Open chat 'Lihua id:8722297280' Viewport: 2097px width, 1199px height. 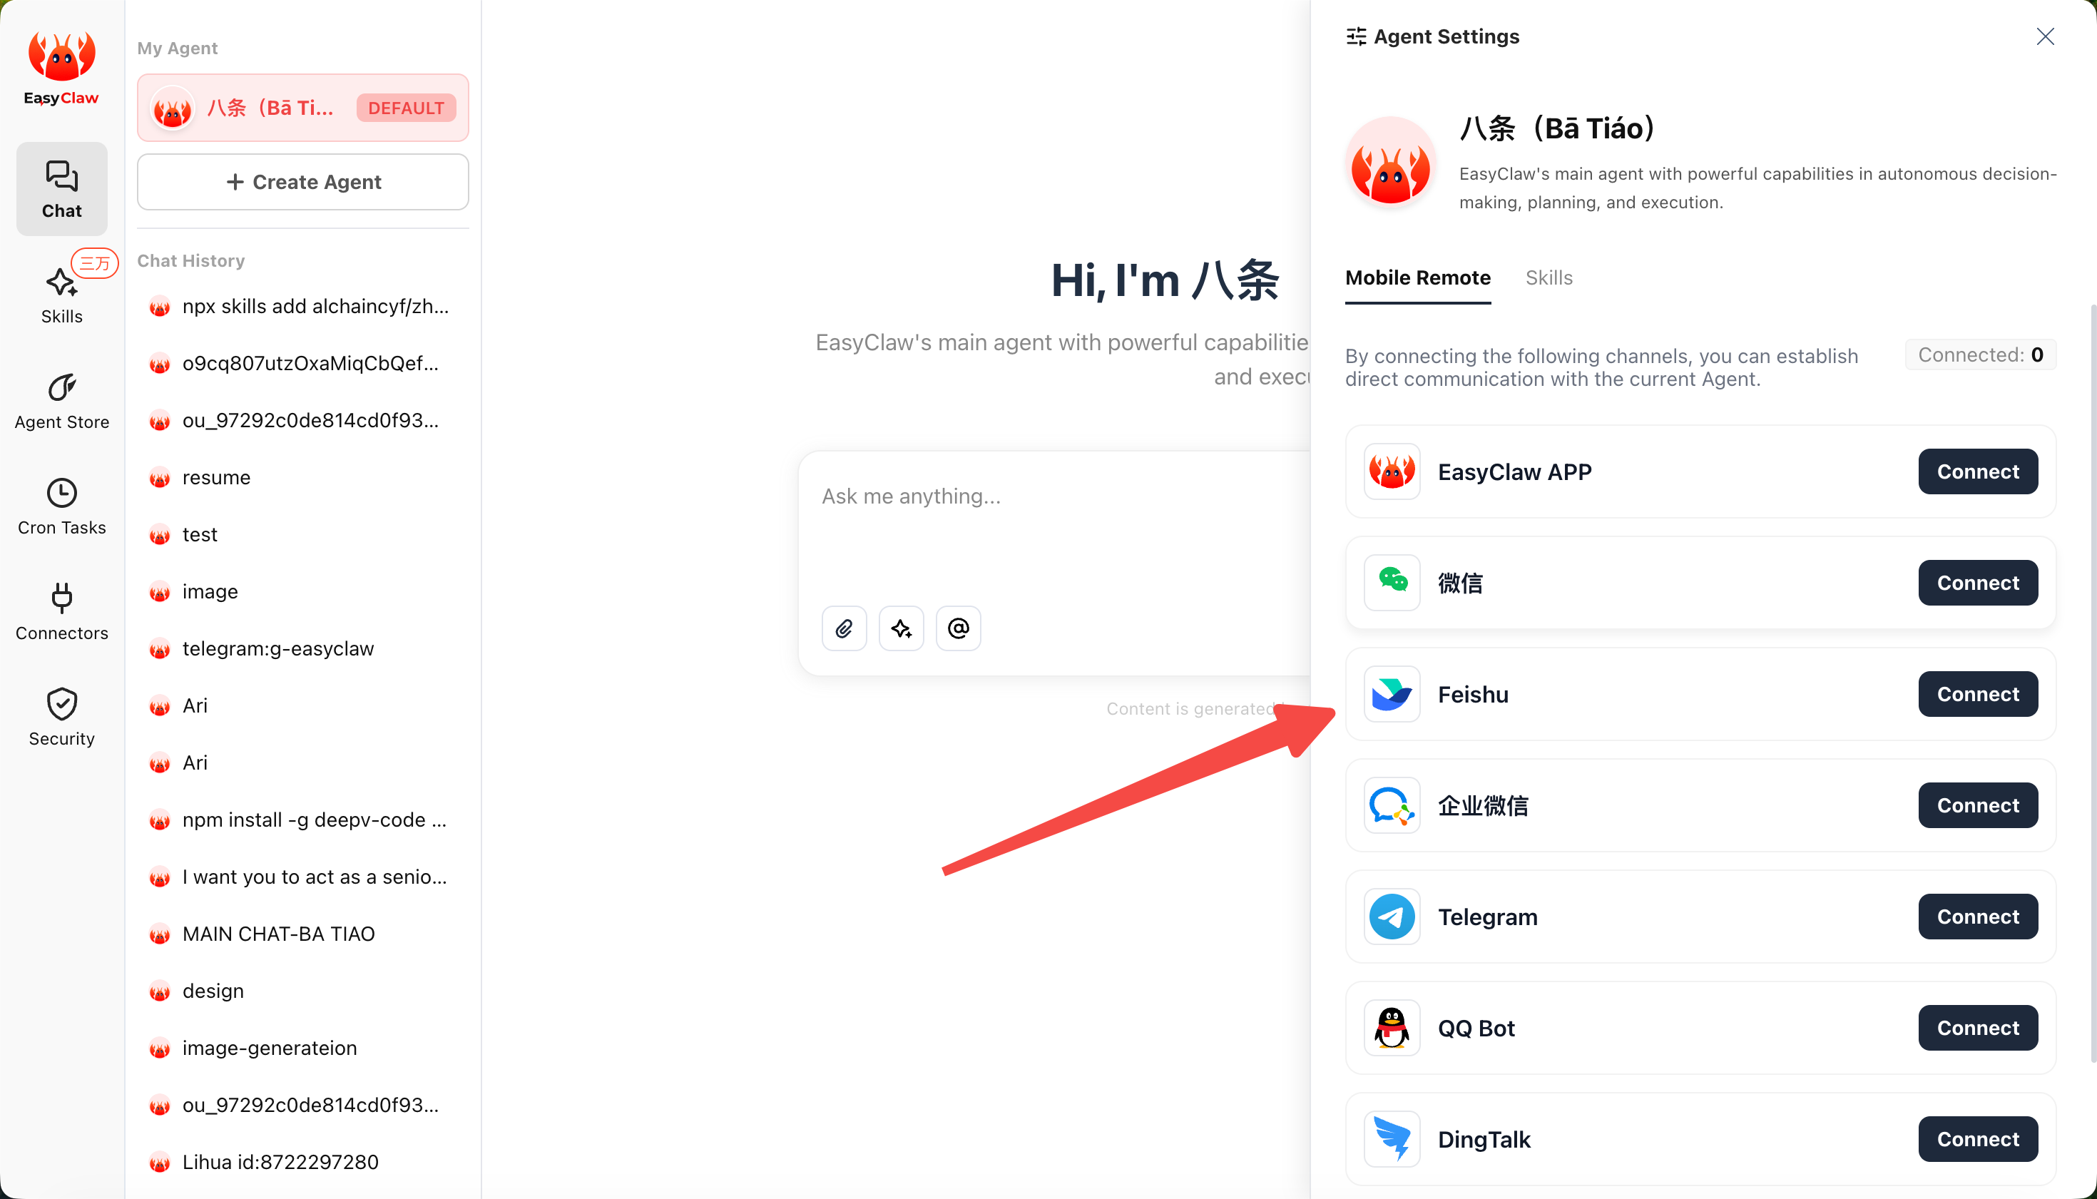(303, 1162)
